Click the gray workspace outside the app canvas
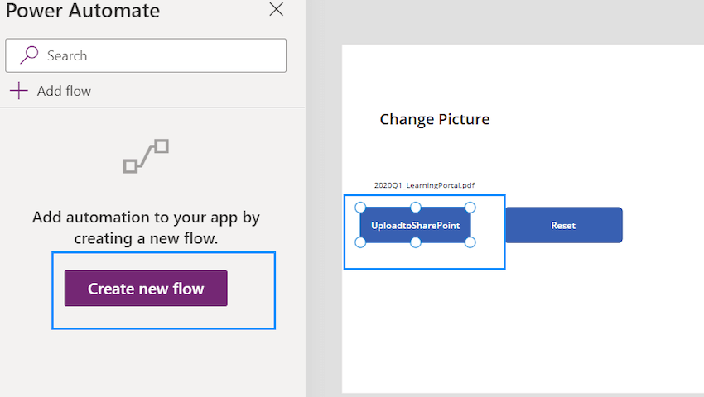The image size is (704, 397). [503, 22]
